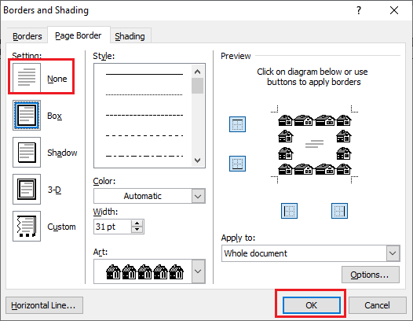The width and height of the screenshot is (413, 321).
Task: Click the OK button
Action: (312, 305)
